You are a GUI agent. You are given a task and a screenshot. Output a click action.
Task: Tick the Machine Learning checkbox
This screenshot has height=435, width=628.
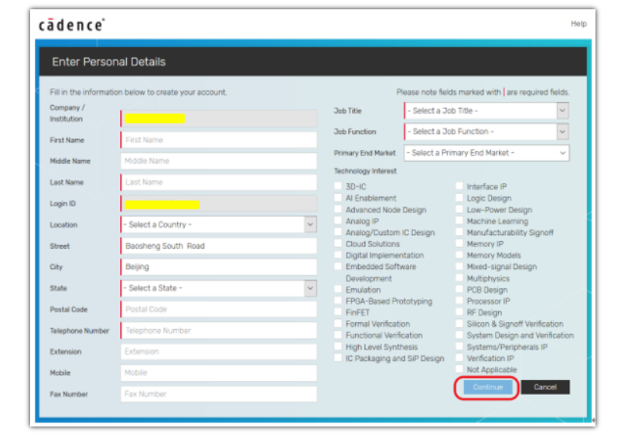pos(459,221)
